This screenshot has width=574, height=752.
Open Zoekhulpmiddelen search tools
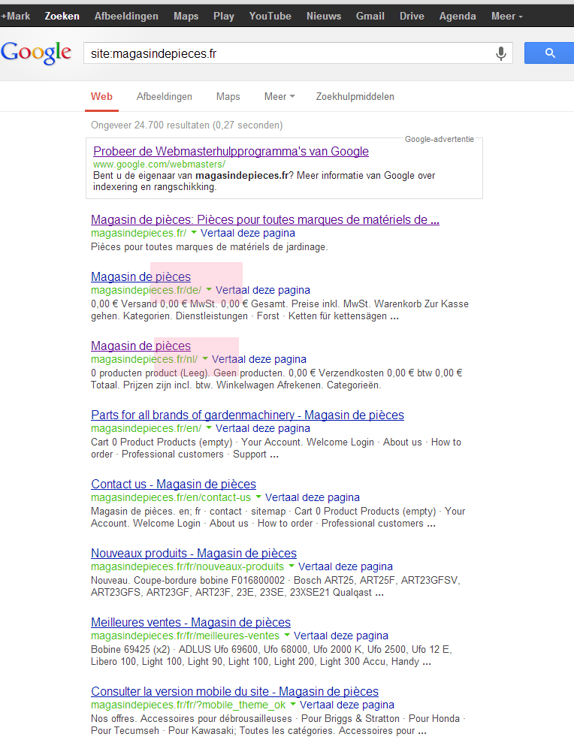[x=355, y=96]
